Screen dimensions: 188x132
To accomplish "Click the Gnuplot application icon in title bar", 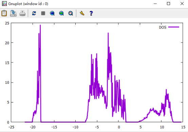I will pyautogui.click(x=4, y=4).
